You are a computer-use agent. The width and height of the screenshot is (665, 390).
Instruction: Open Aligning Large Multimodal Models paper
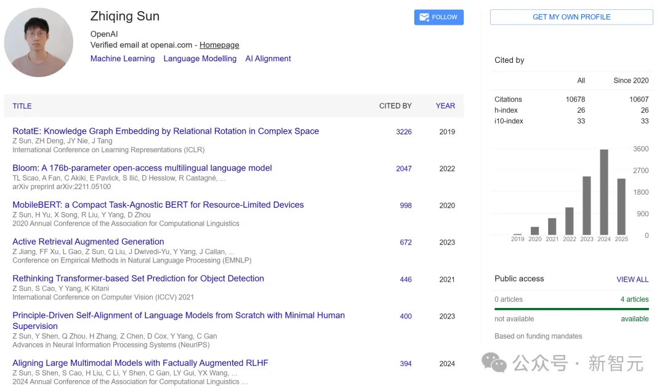140,364
